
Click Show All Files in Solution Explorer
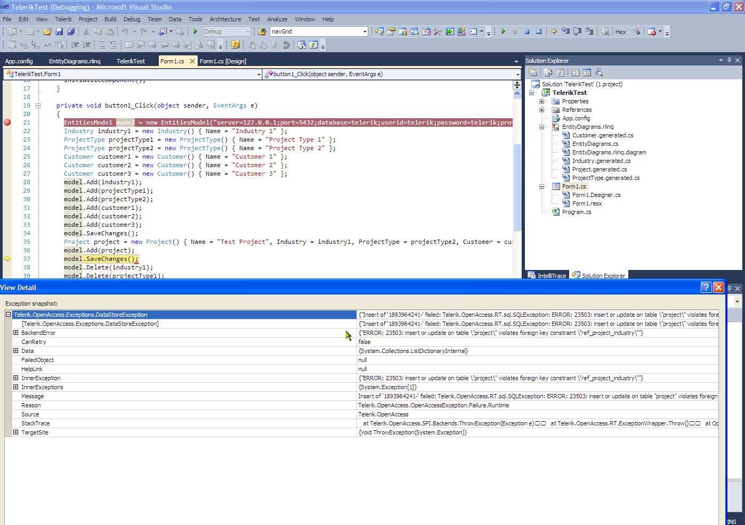pyautogui.click(x=548, y=73)
